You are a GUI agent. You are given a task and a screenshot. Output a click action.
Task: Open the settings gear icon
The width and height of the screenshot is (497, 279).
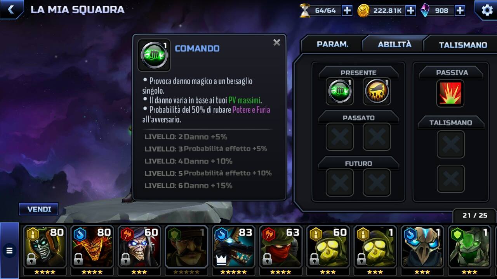[487, 10]
